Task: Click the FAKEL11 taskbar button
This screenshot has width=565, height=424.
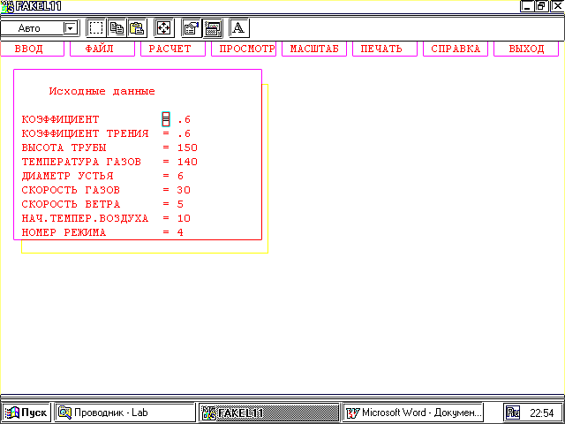Action: 269,413
